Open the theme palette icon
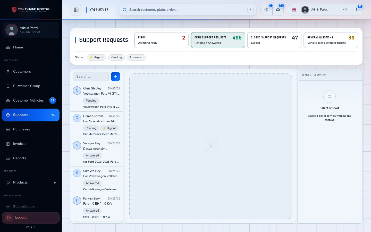This screenshot has width=371, height=232. (x=345, y=10)
